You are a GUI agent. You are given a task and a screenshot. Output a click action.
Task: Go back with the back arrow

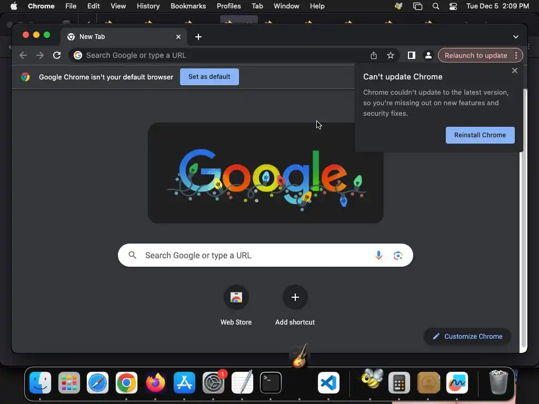[23, 55]
